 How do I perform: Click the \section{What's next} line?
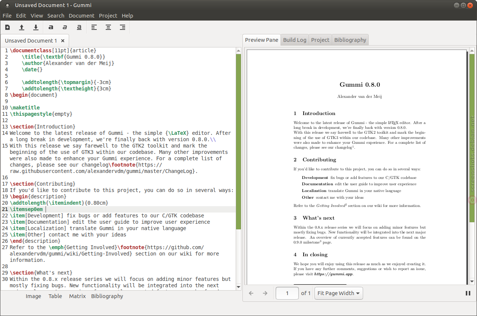pyautogui.click(x=41, y=273)
